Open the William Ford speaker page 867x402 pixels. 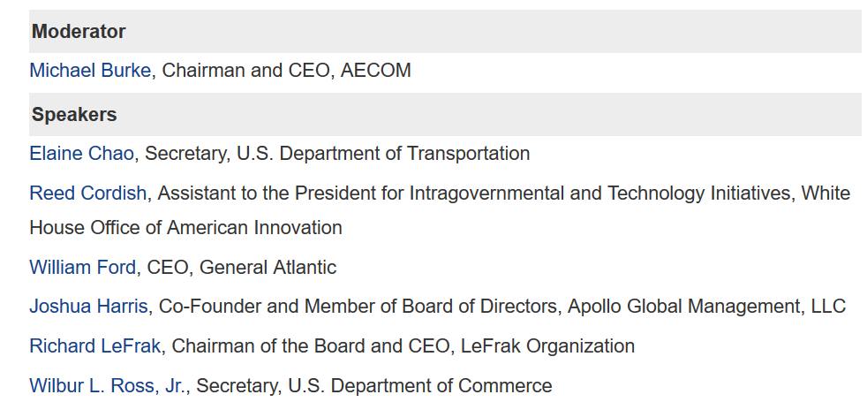[82, 268]
